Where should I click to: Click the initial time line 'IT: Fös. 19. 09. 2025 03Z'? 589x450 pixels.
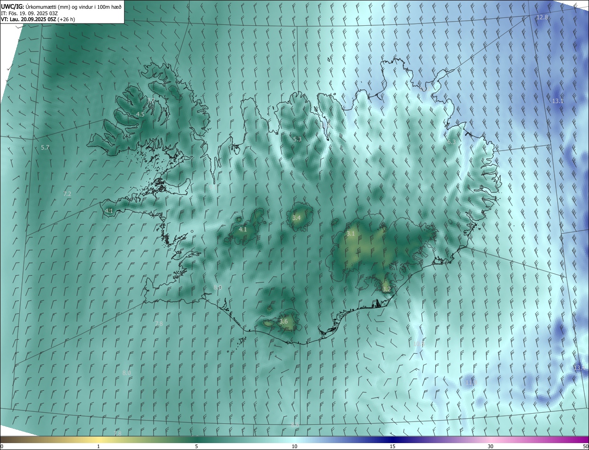coord(29,13)
